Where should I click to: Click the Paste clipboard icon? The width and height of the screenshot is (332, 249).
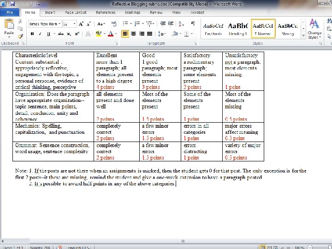tap(9, 24)
